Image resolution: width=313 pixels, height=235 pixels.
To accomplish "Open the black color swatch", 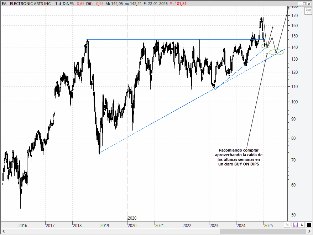I will (309, 225).
